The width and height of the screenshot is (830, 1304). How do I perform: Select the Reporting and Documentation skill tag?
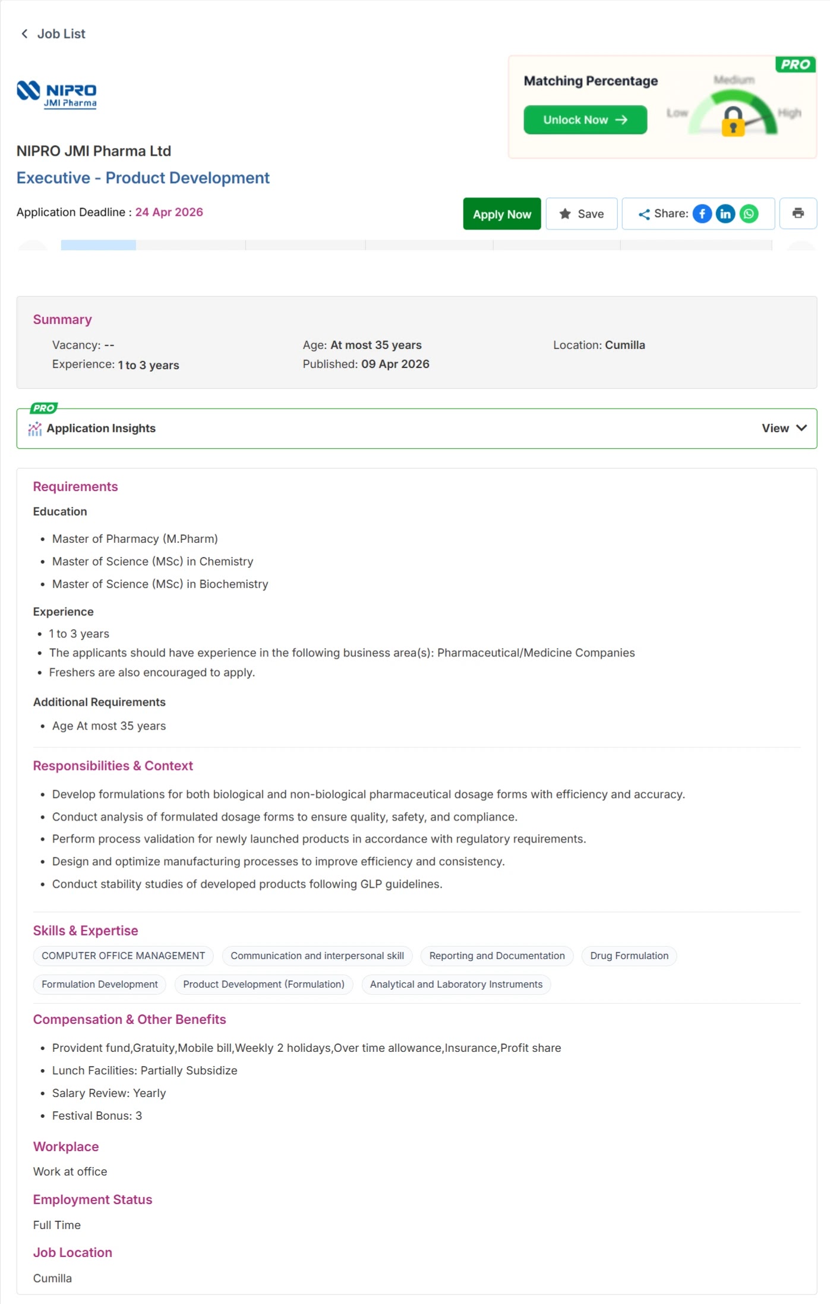pyautogui.click(x=497, y=956)
